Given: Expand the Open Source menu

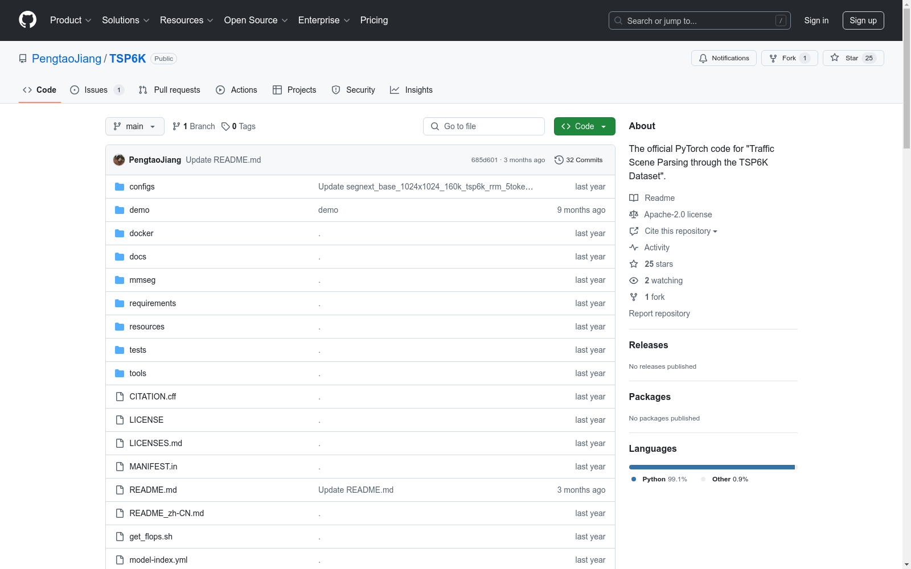Looking at the screenshot, I should coord(256,20).
